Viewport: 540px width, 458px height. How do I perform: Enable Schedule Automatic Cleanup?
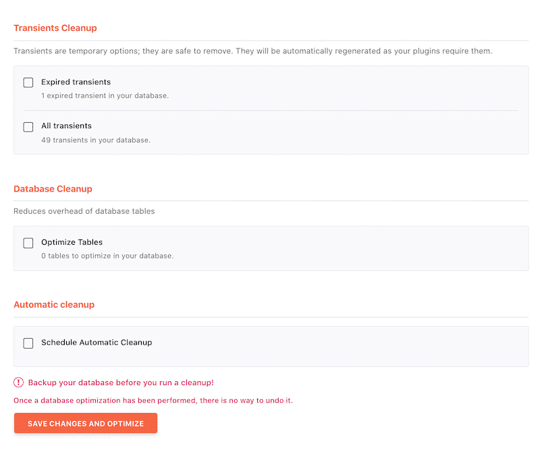27,343
